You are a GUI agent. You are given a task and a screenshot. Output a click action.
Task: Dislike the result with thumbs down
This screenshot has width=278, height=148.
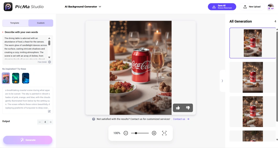[188, 108]
